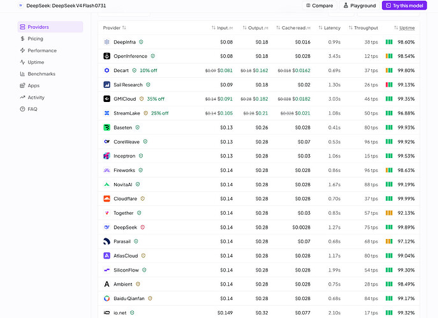
Task: Click Baseten's 0.41s latency value
Action: [x=334, y=127]
